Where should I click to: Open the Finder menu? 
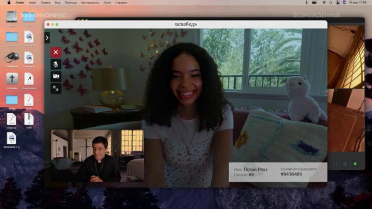pos(20,3)
